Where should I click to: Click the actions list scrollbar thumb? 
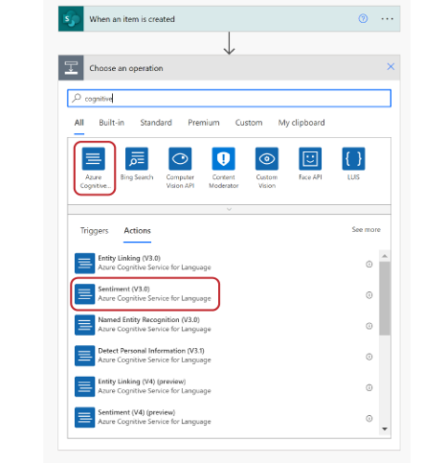click(x=385, y=298)
